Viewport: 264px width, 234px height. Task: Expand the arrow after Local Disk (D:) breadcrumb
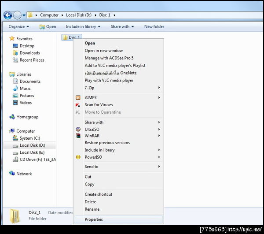click(95, 15)
